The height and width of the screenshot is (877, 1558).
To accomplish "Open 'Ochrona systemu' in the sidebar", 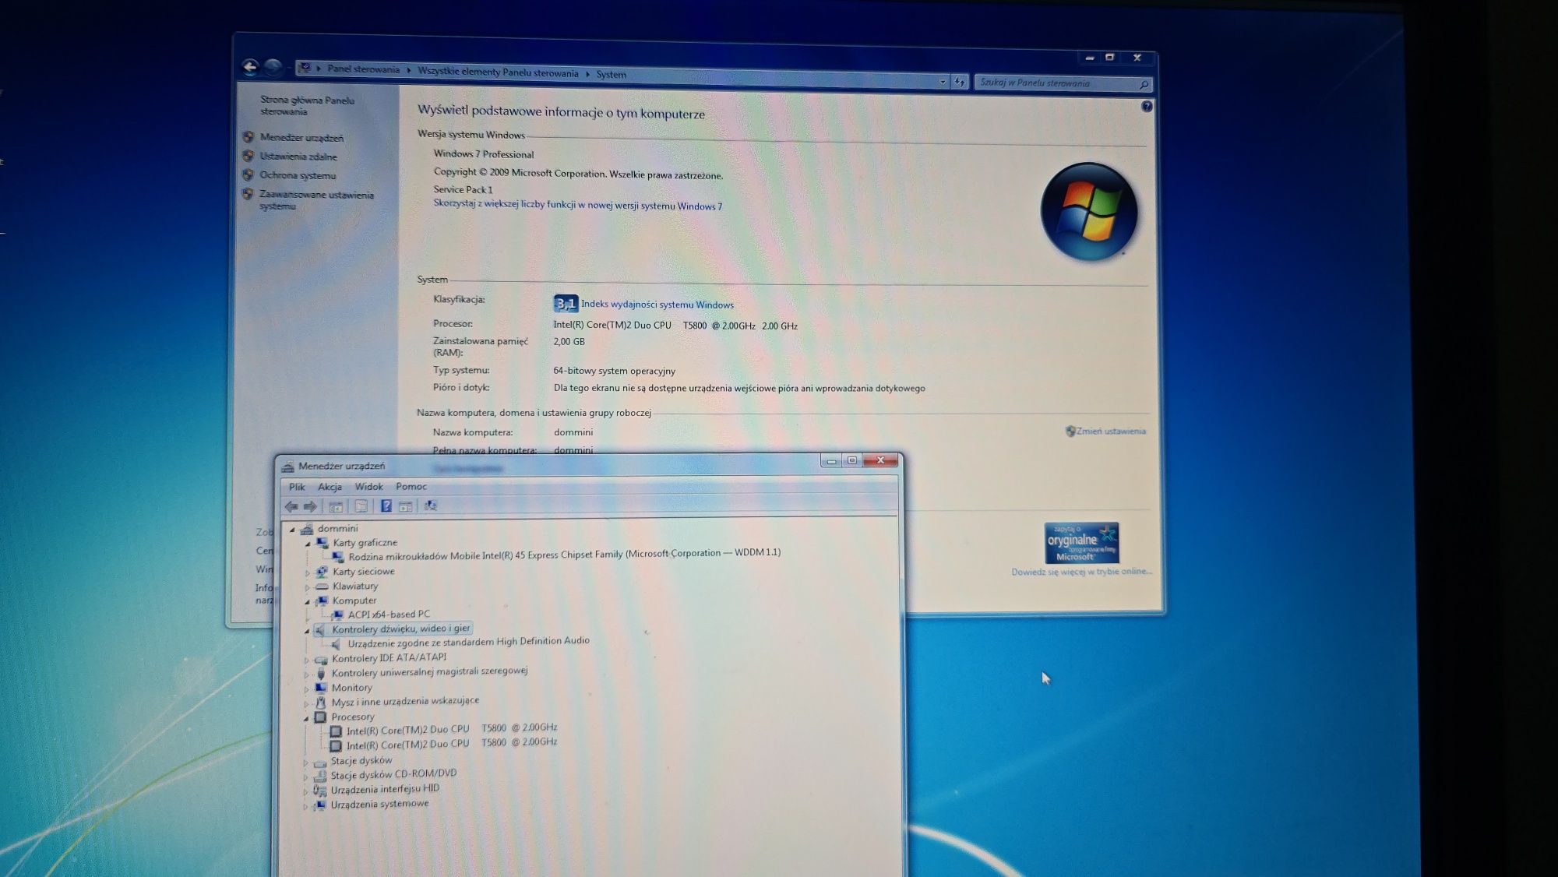I will pos(298,176).
